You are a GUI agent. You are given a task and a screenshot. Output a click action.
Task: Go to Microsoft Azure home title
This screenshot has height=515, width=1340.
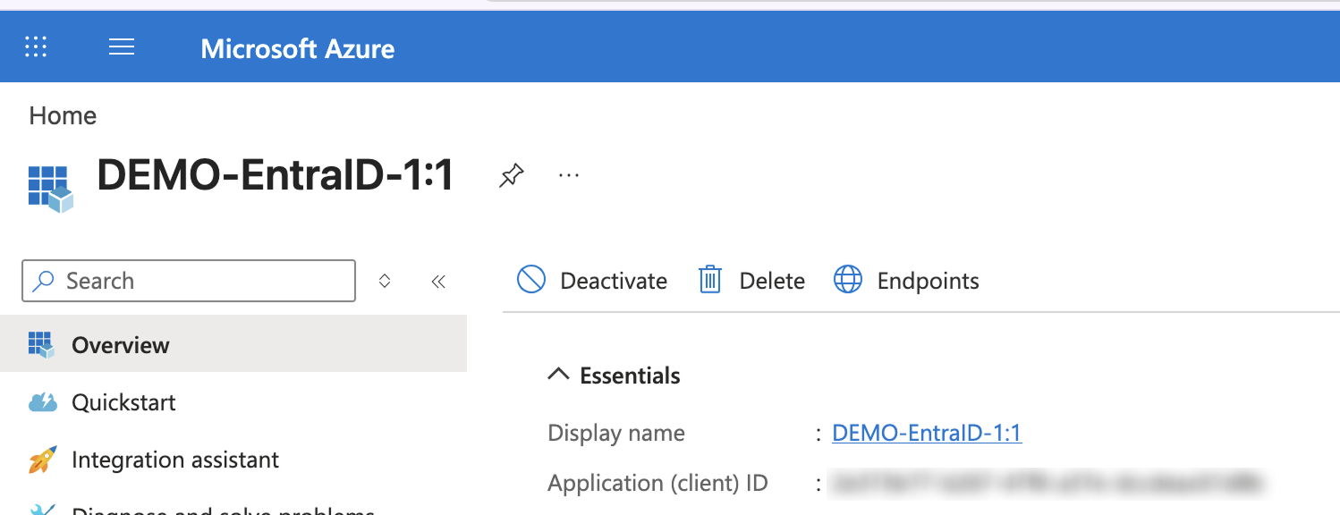point(298,48)
